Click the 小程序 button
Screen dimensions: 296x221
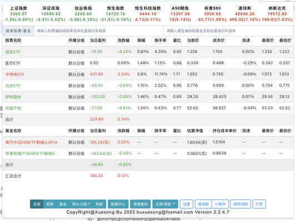click(220, 204)
